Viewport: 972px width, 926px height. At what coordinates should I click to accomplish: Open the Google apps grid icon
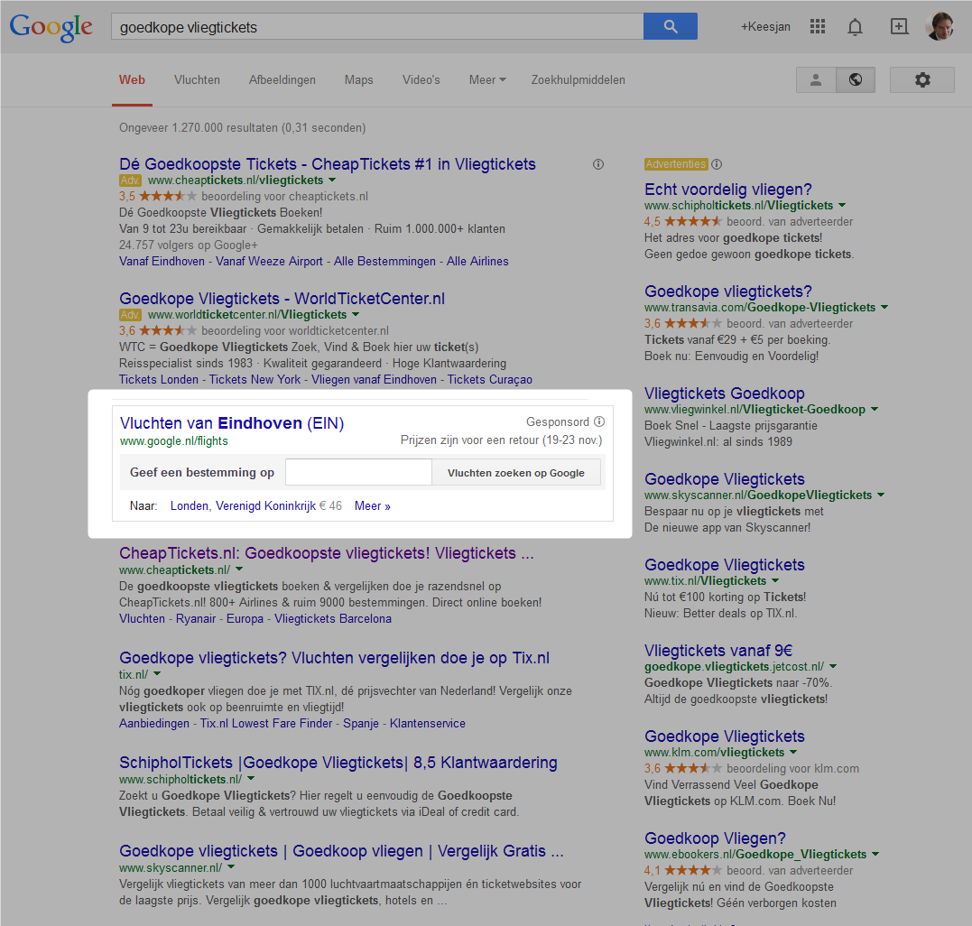point(818,26)
